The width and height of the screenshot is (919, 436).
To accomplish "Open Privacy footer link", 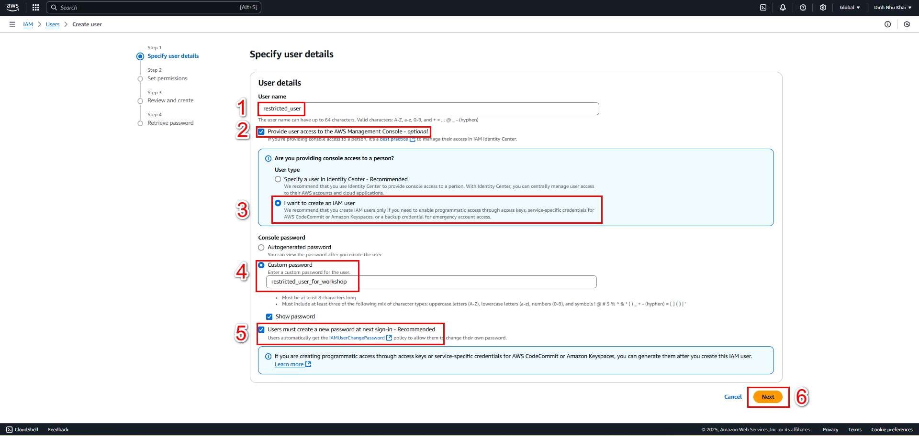I will point(830,430).
